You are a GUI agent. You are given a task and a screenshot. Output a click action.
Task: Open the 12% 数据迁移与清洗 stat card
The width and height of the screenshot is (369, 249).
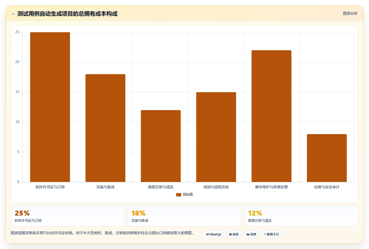click(x=301, y=216)
